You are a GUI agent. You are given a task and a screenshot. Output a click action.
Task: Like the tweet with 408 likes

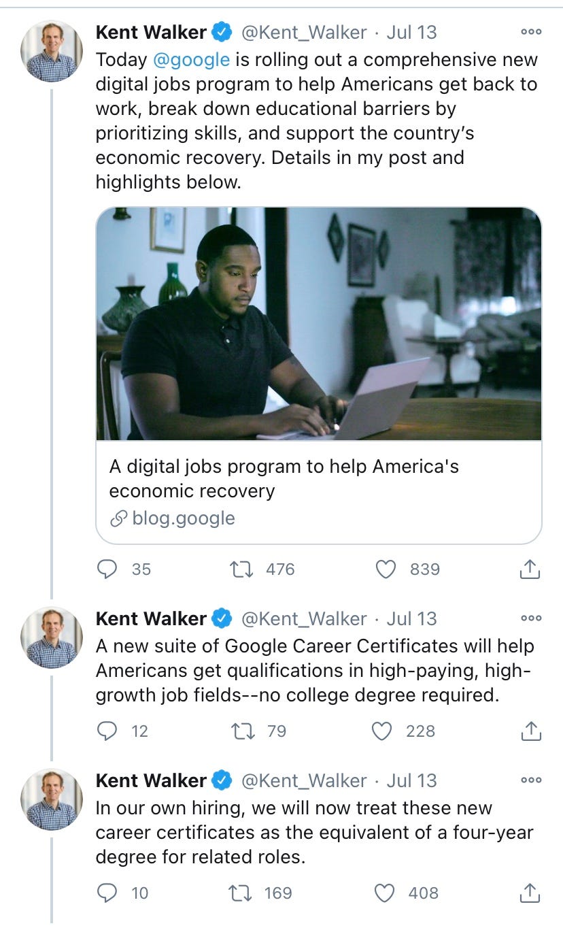385,893
